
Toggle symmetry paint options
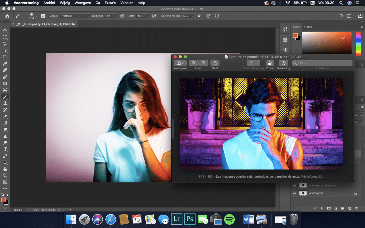tap(217, 16)
